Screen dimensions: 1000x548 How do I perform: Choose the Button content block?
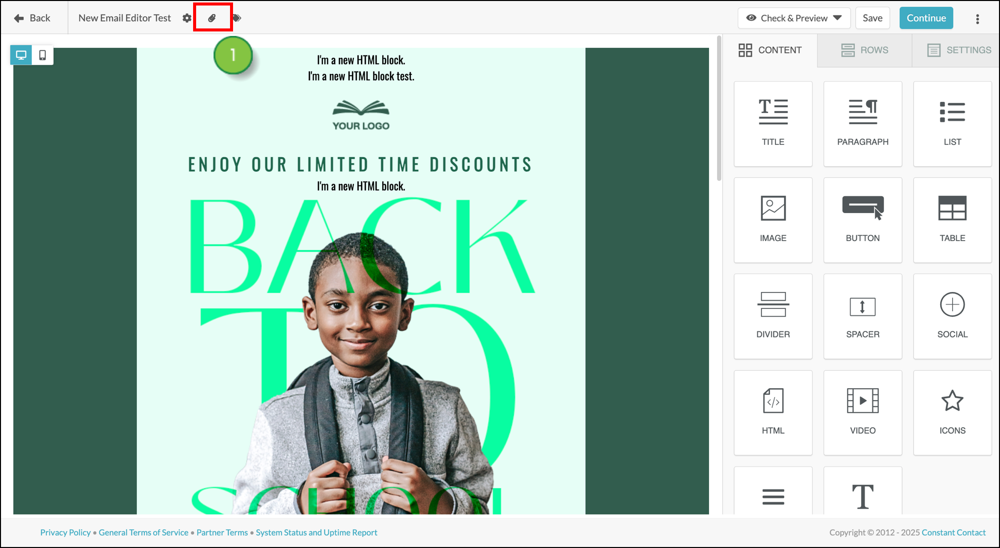pyautogui.click(x=863, y=220)
